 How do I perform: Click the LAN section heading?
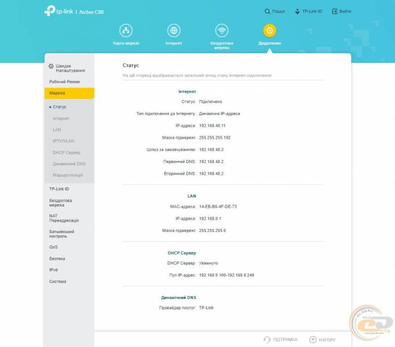click(x=191, y=196)
